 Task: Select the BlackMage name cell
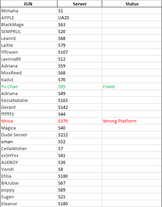pyautogui.click(x=29, y=24)
